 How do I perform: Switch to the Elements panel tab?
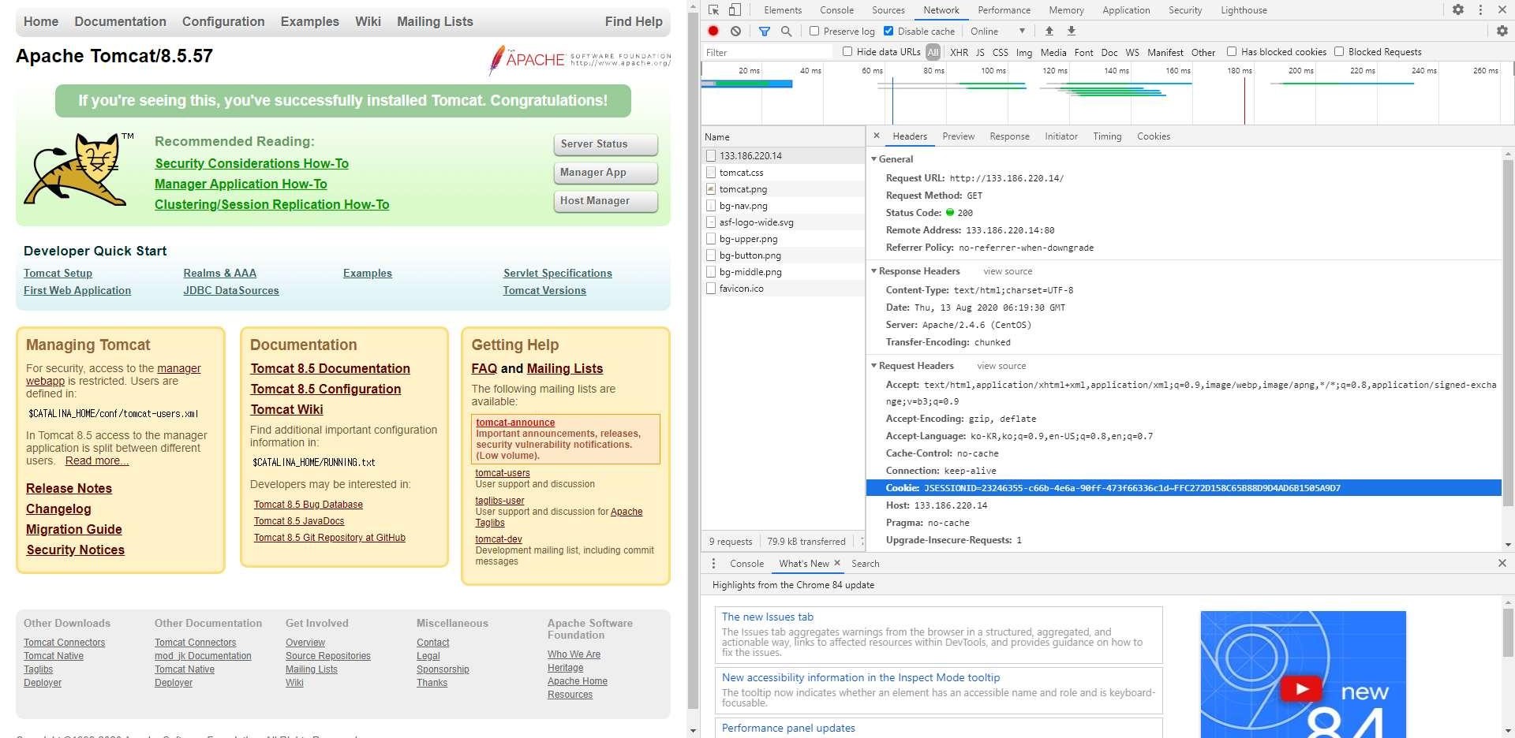[x=783, y=10]
